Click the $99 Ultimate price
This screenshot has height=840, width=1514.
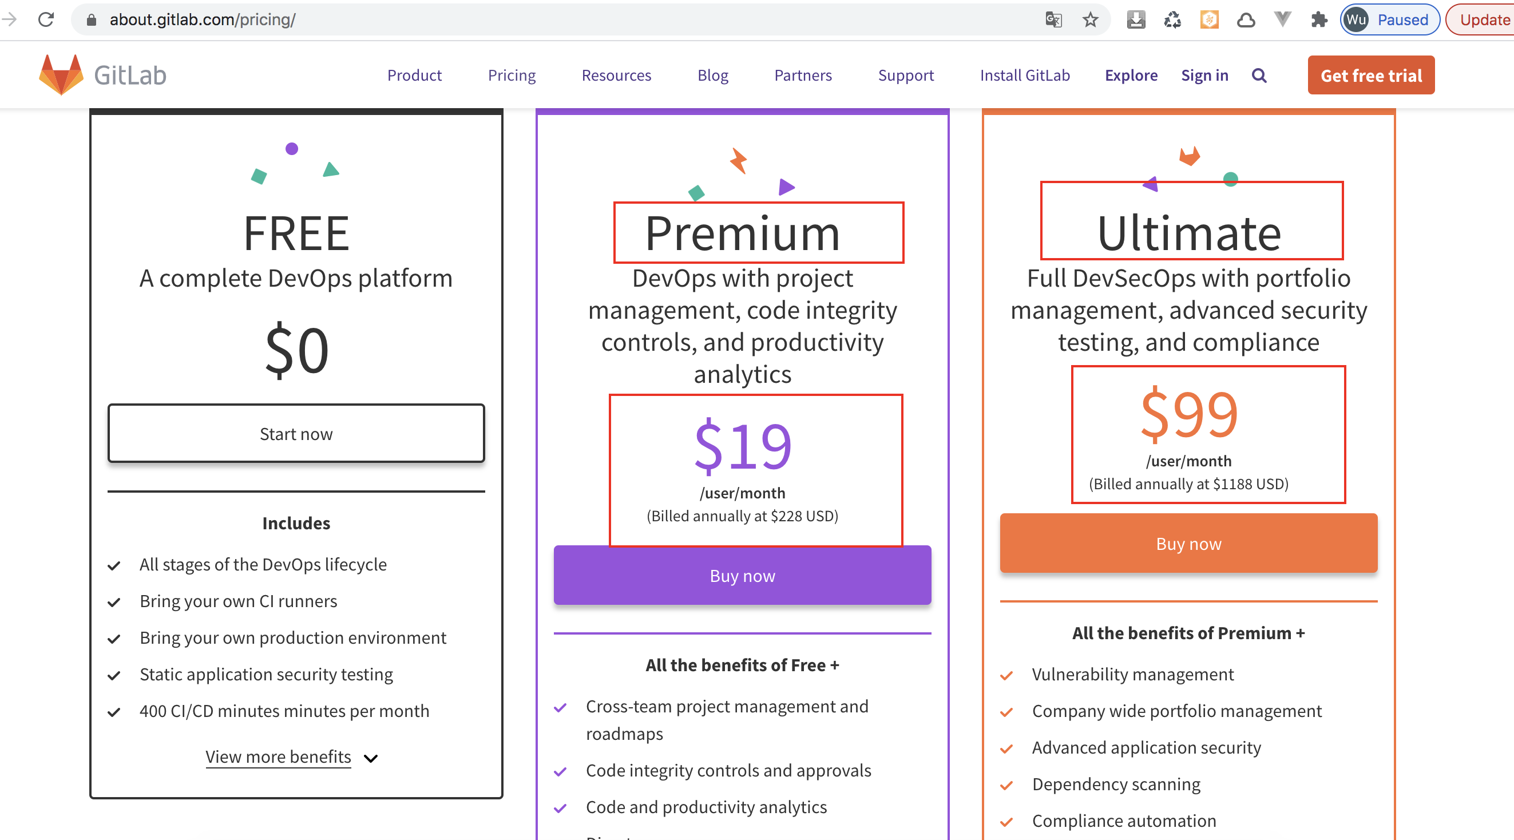click(x=1189, y=414)
